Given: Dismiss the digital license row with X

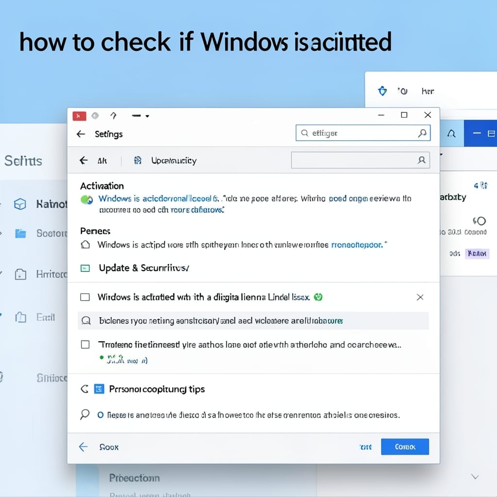Looking at the screenshot, I should click(420, 298).
